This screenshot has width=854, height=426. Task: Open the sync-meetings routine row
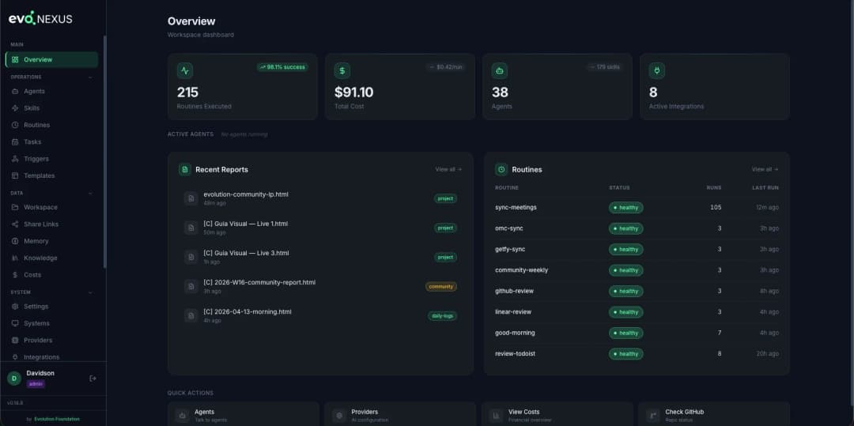pyautogui.click(x=637, y=207)
